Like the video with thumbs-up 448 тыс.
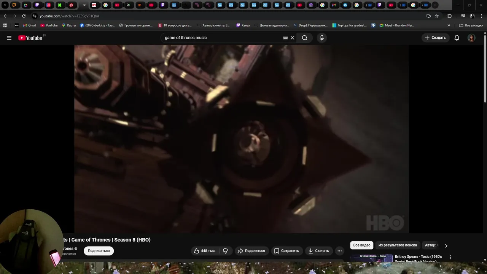Image resolution: width=487 pixels, height=274 pixels. tap(205, 251)
